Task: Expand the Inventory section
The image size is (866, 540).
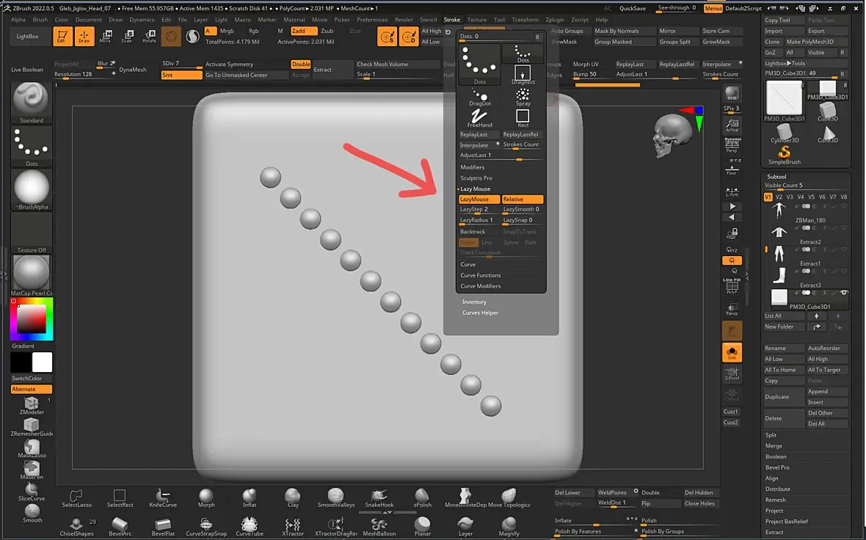Action: click(x=474, y=302)
